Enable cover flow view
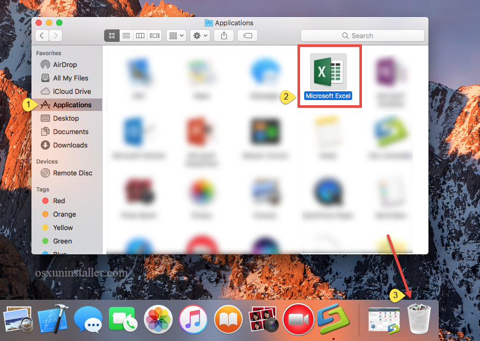The height and width of the screenshot is (341, 480). point(154,35)
